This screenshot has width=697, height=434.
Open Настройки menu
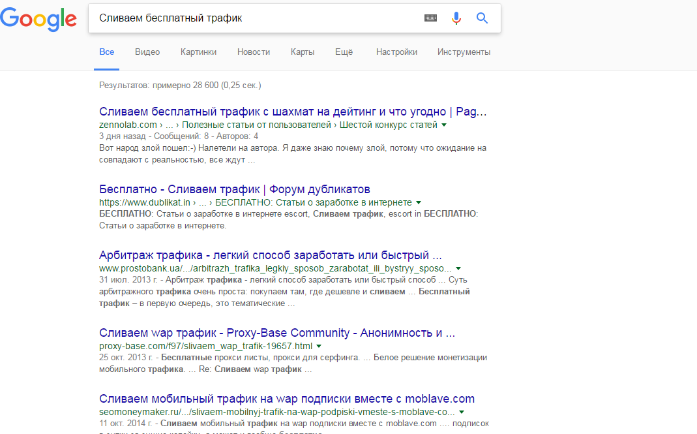click(396, 52)
